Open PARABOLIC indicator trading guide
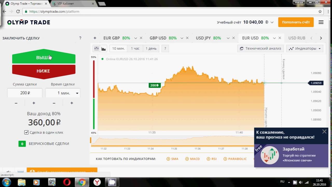Image resolution: width=332 pixels, height=187 pixels. [x=235, y=159]
